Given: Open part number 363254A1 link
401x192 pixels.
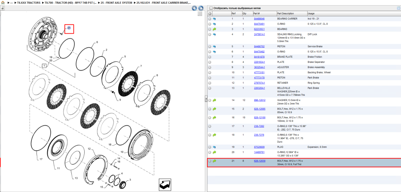Looking at the screenshot, I should (x=259, y=67).
